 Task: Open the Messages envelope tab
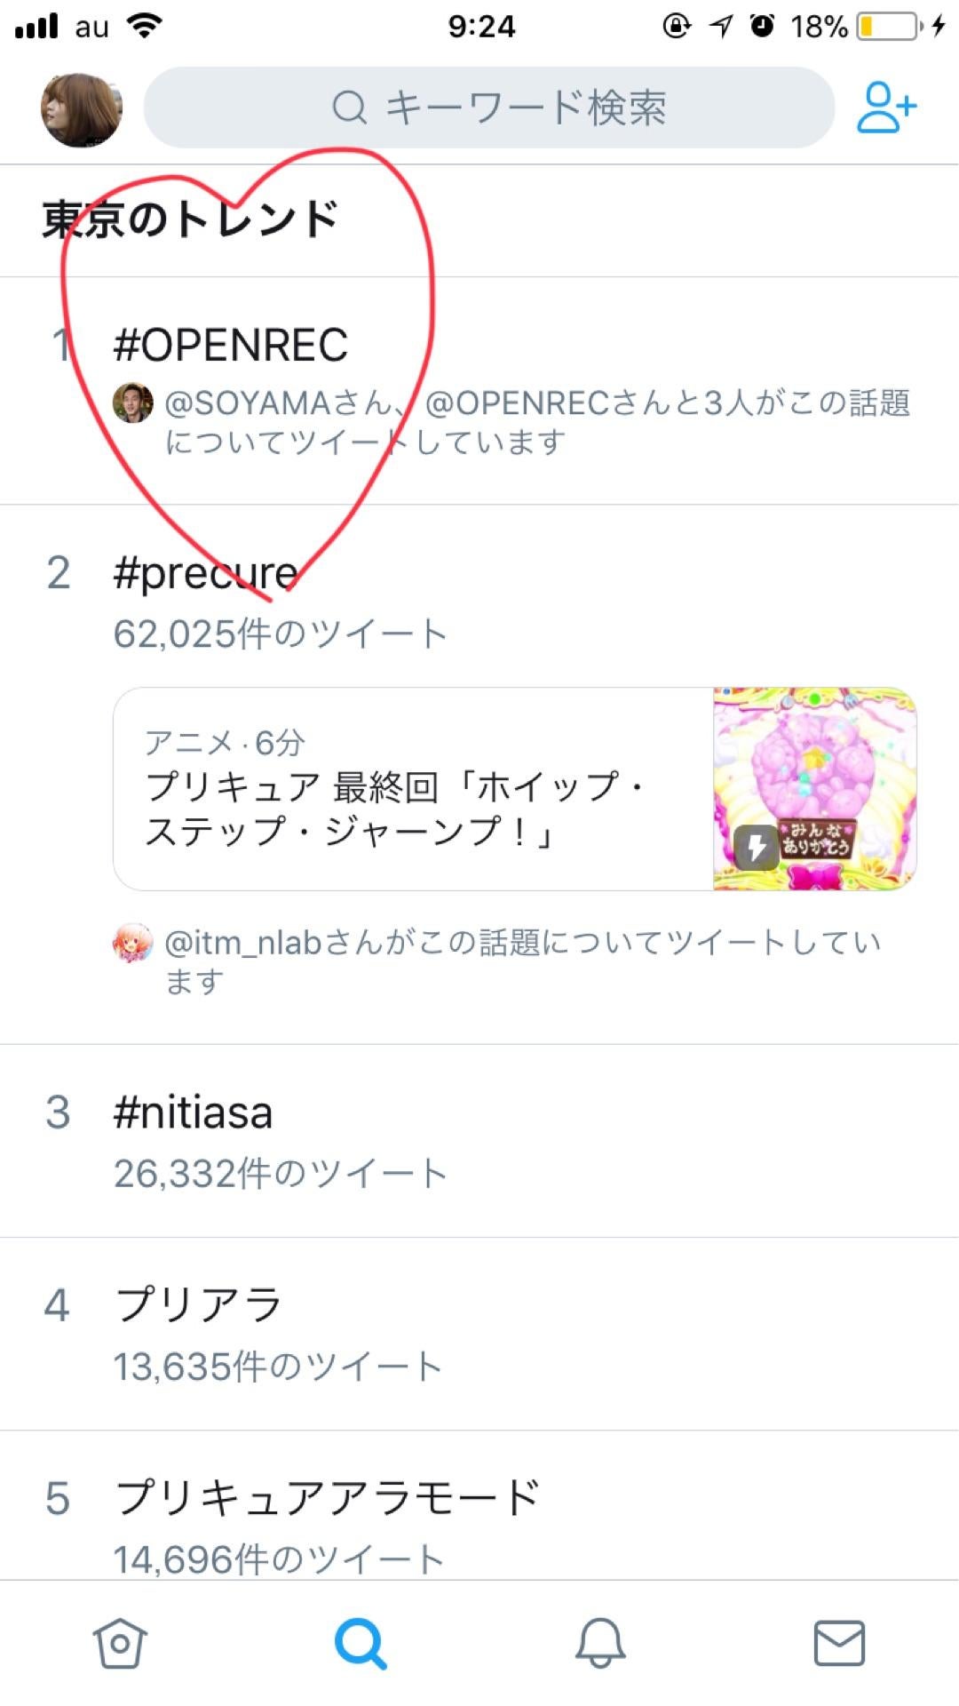839,1644
